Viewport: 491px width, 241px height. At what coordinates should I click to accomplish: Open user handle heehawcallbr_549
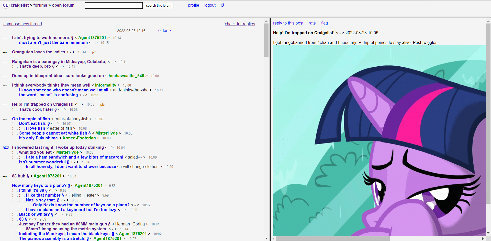coord(126,76)
